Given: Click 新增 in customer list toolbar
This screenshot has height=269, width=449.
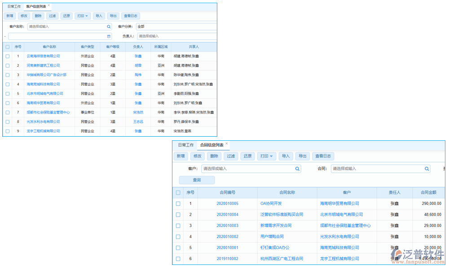Looking at the screenshot, I should tap(9, 16).
